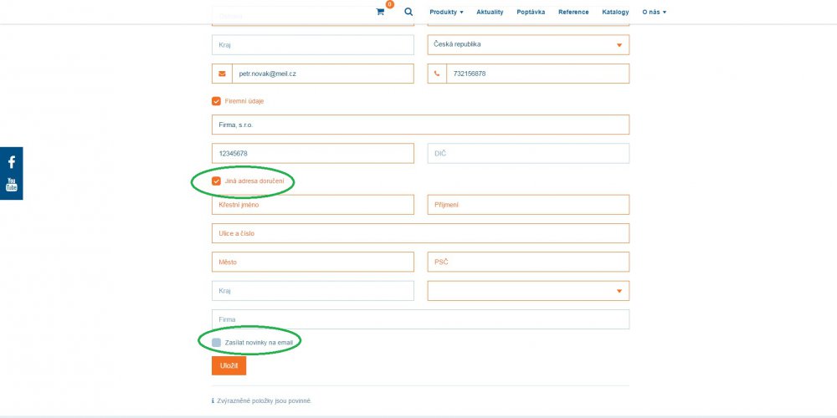Open the Reference menu item
The width and height of the screenshot is (837, 418).
573,12
